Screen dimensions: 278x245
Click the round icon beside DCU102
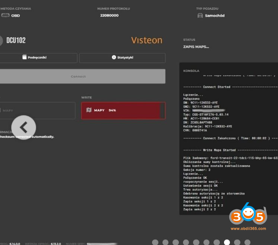1,41
